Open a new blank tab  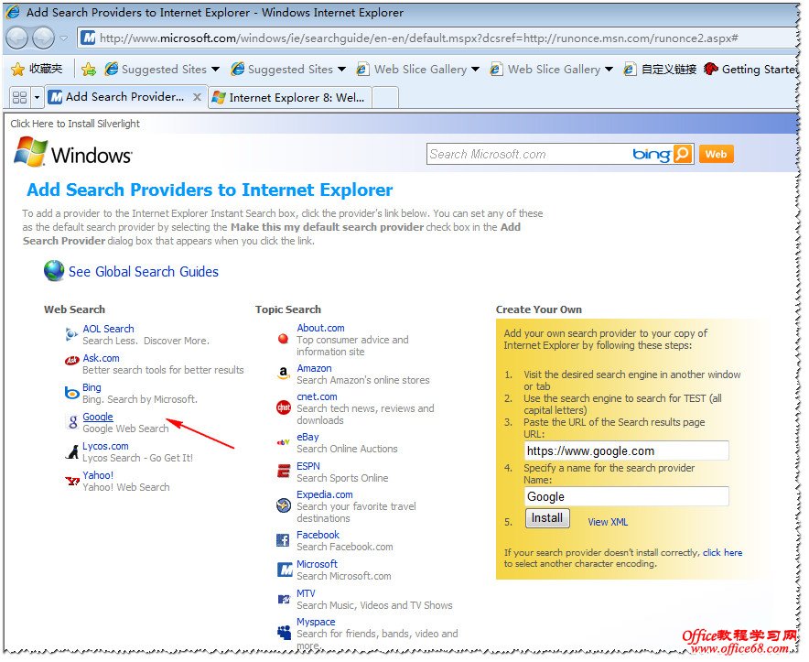click(385, 97)
